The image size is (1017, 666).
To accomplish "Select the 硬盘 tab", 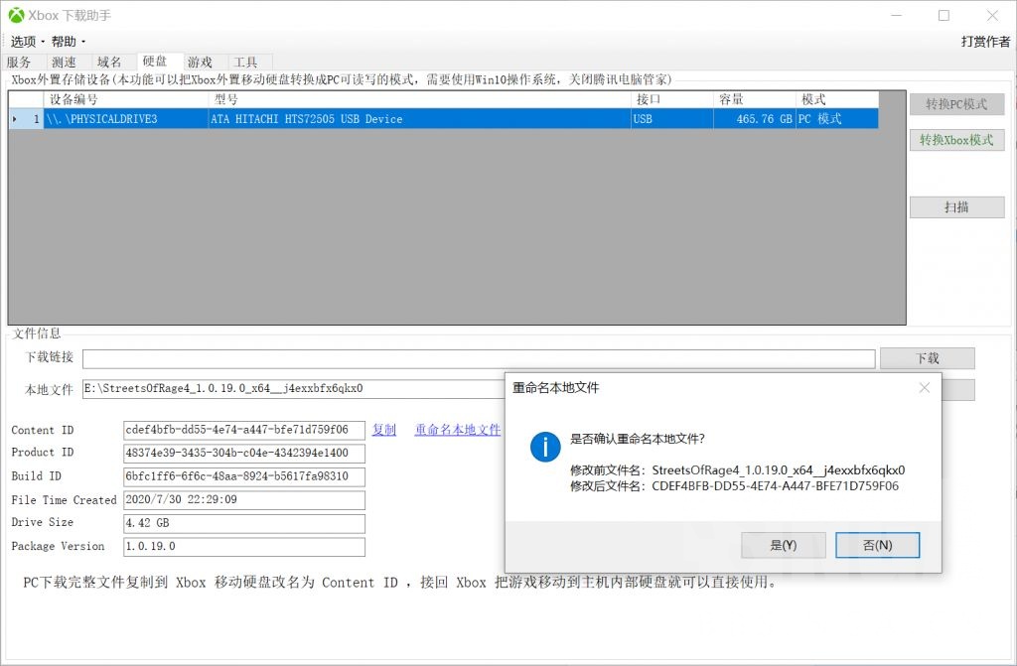I will (157, 61).
